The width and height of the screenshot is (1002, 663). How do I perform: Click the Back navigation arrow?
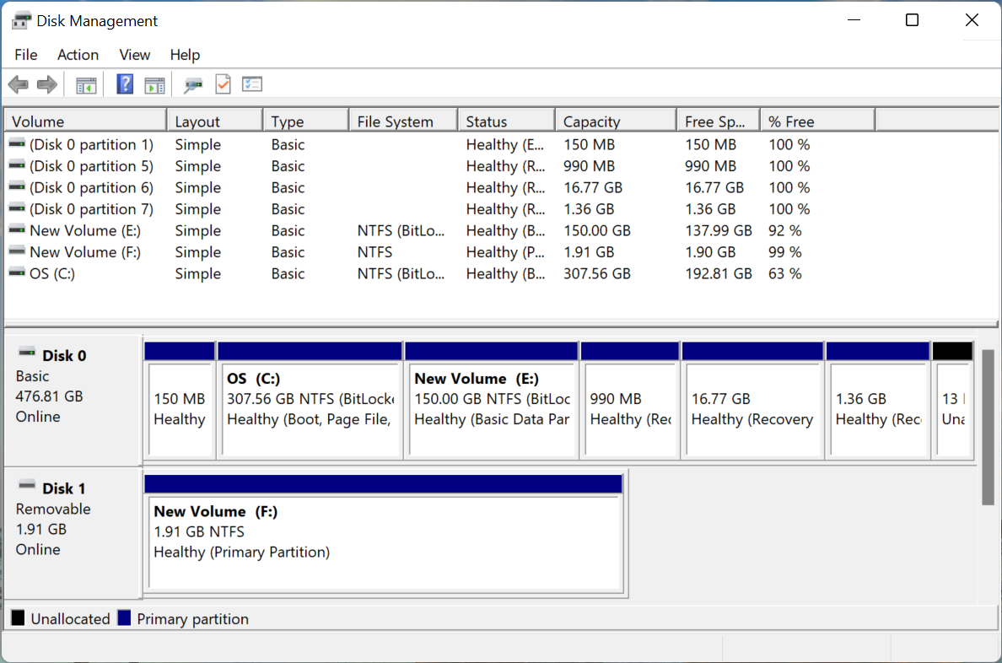click(18, 84)
